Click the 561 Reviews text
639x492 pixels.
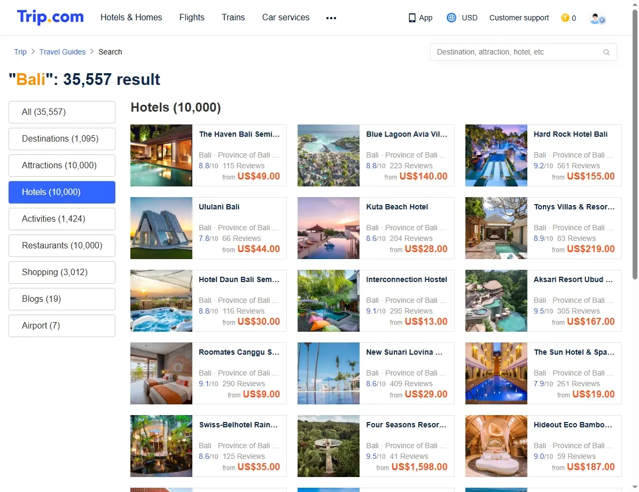tap(578, 166)
